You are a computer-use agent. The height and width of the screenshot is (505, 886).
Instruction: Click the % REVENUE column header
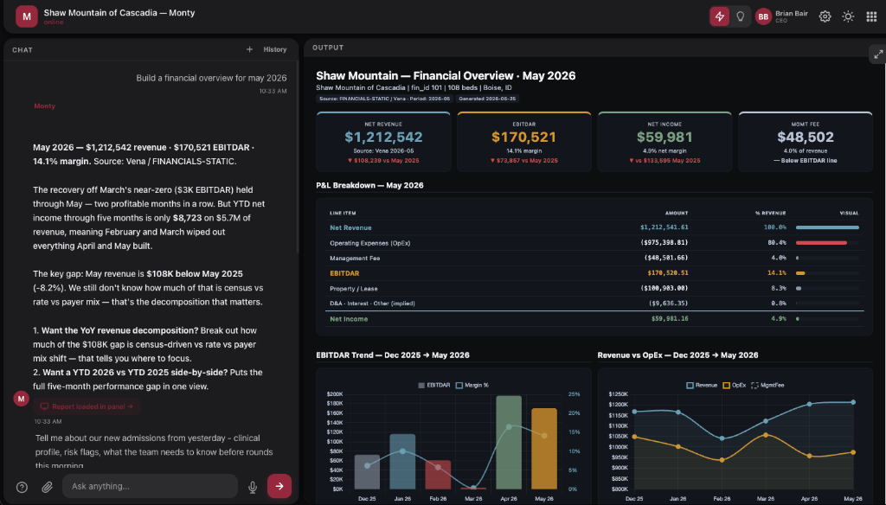770,213
